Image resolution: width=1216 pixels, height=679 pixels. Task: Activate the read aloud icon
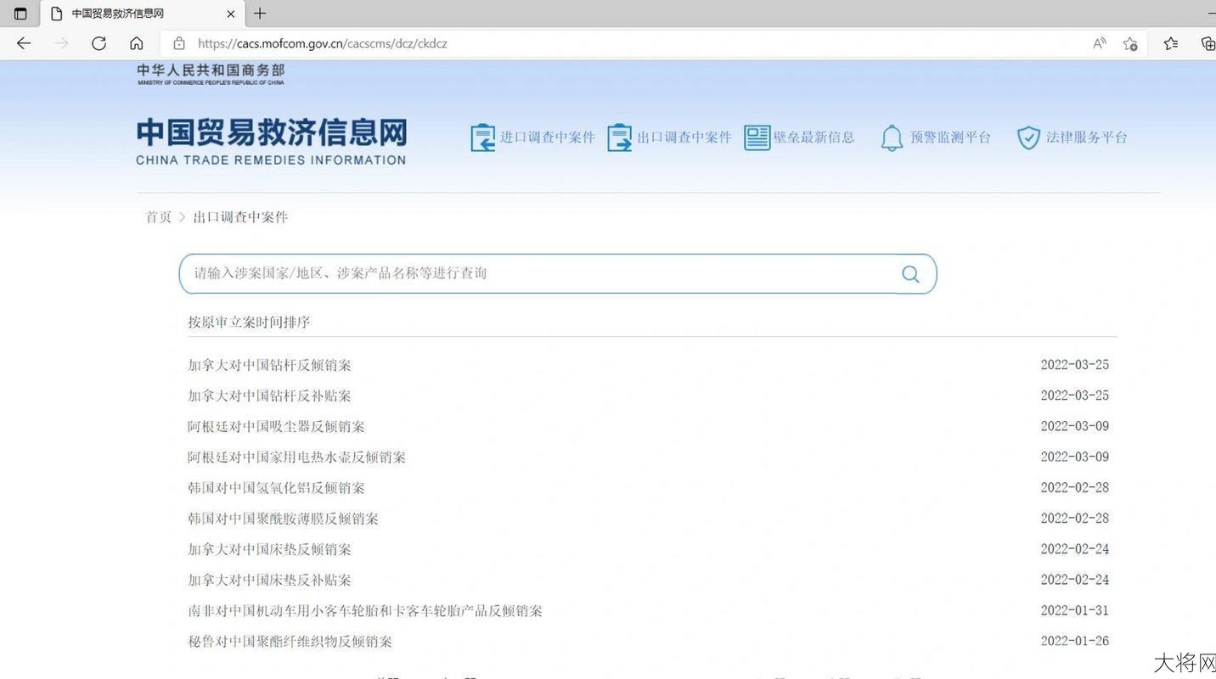pos(1099,43)
